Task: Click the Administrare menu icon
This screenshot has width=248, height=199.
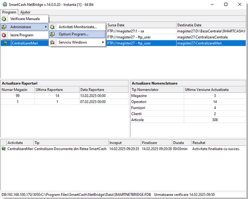Action: [4, 27]
